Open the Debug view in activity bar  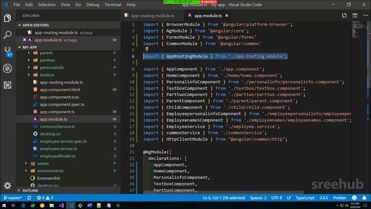point(8,69)
